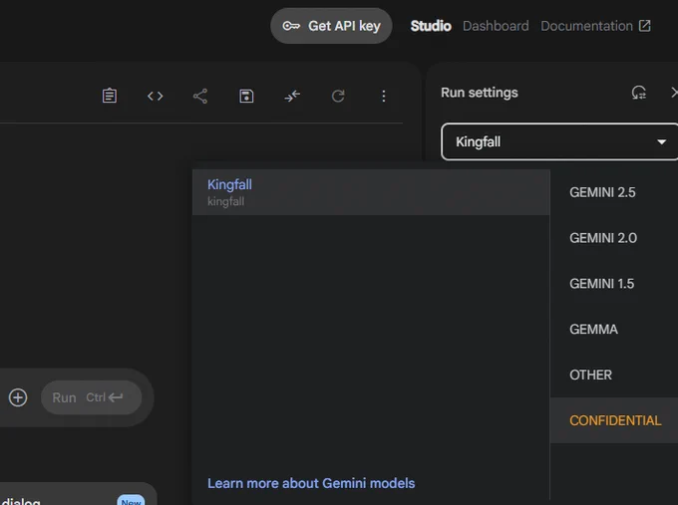The image size is (678, 505).
Task: Click the share prompt icon
Action: [x=200, y=96]
